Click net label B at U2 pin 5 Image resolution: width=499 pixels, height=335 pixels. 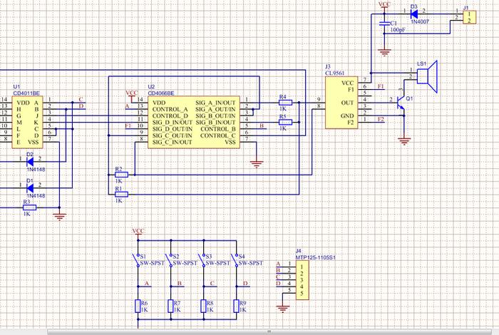262,125
